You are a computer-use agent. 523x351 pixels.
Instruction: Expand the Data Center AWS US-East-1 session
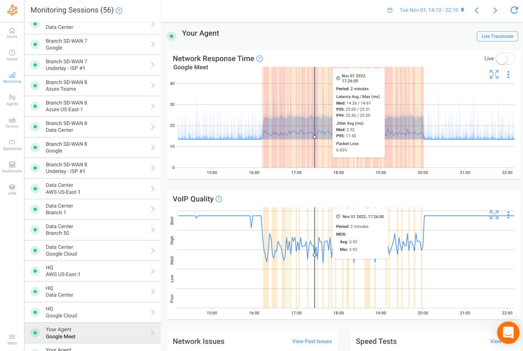click(x=153, y=188)
